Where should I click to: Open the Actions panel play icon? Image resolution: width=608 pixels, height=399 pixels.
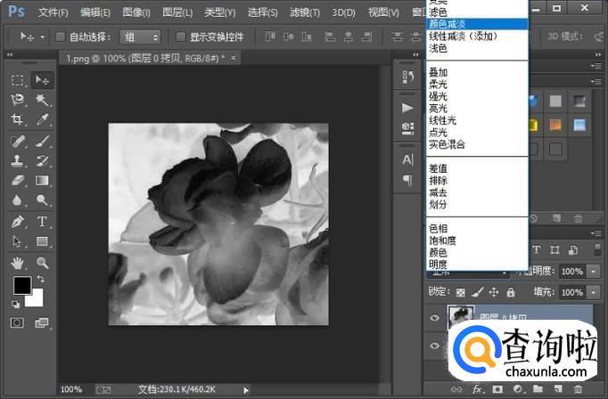(407, 108)
